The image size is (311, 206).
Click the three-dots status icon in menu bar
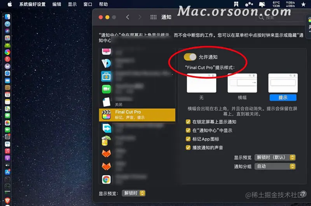pos(249,4)
